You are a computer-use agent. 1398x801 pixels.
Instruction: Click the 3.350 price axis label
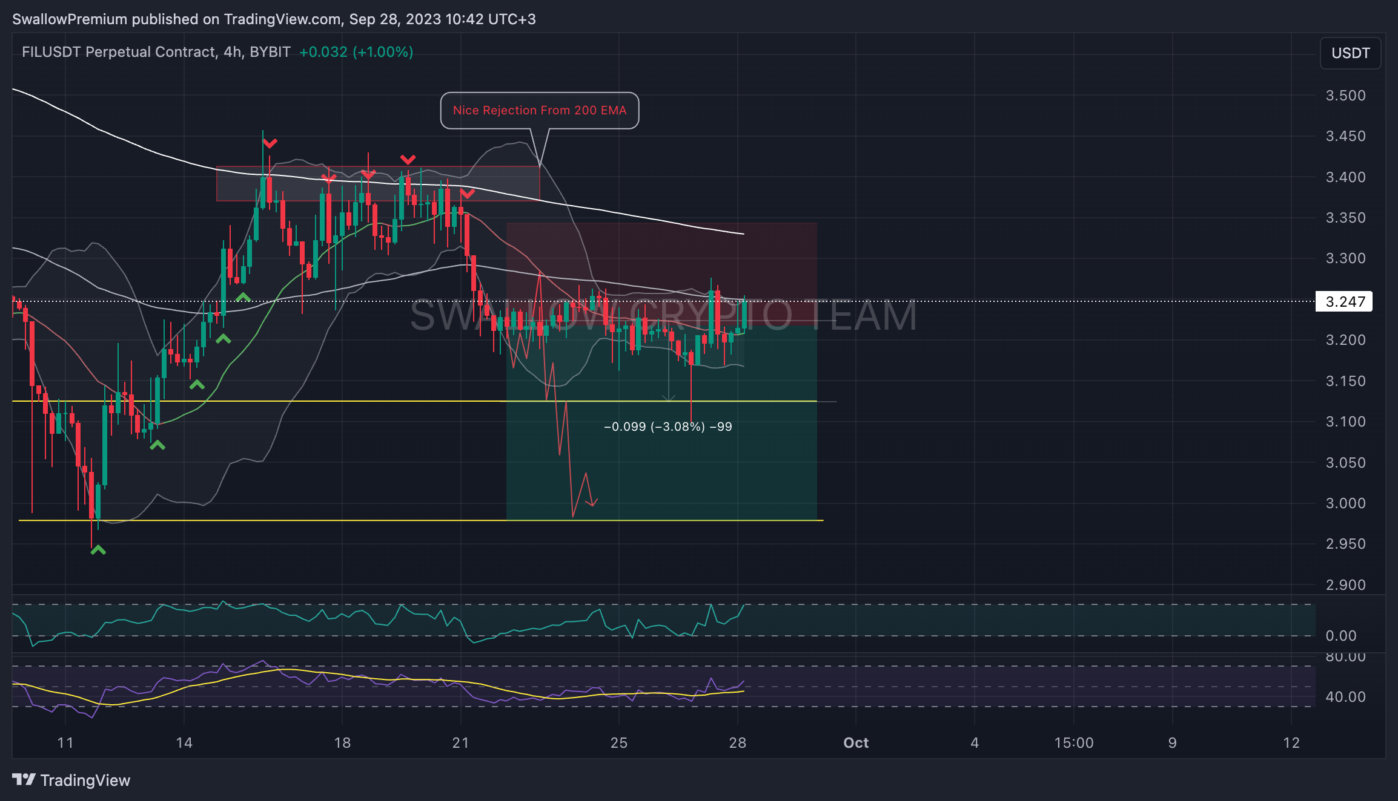tap(1345, 218)
